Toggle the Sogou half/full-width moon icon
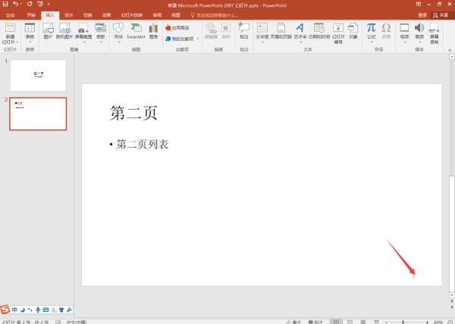Screen dimensions: 455x324 [x=23, y=310]
